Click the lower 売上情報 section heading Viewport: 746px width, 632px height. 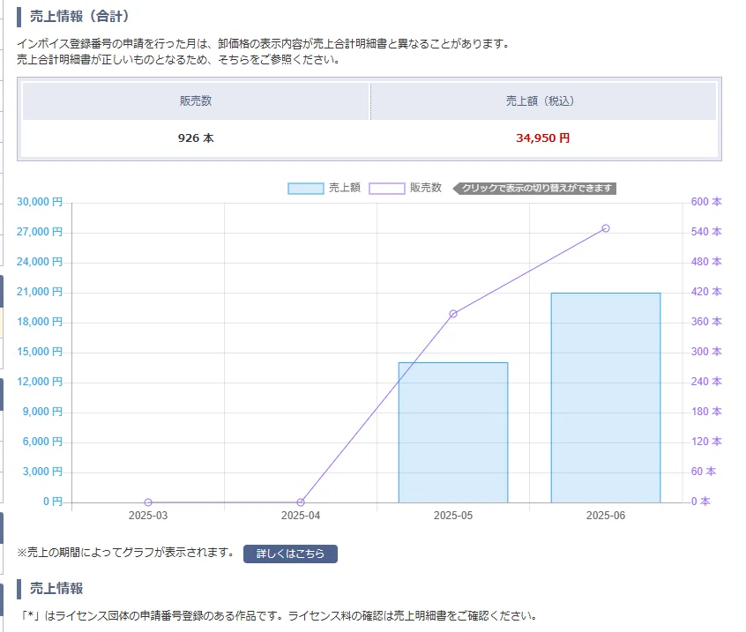(x=56, y=588)
